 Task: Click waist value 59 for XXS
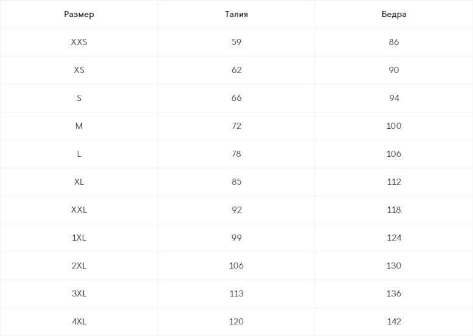[236, 42]
